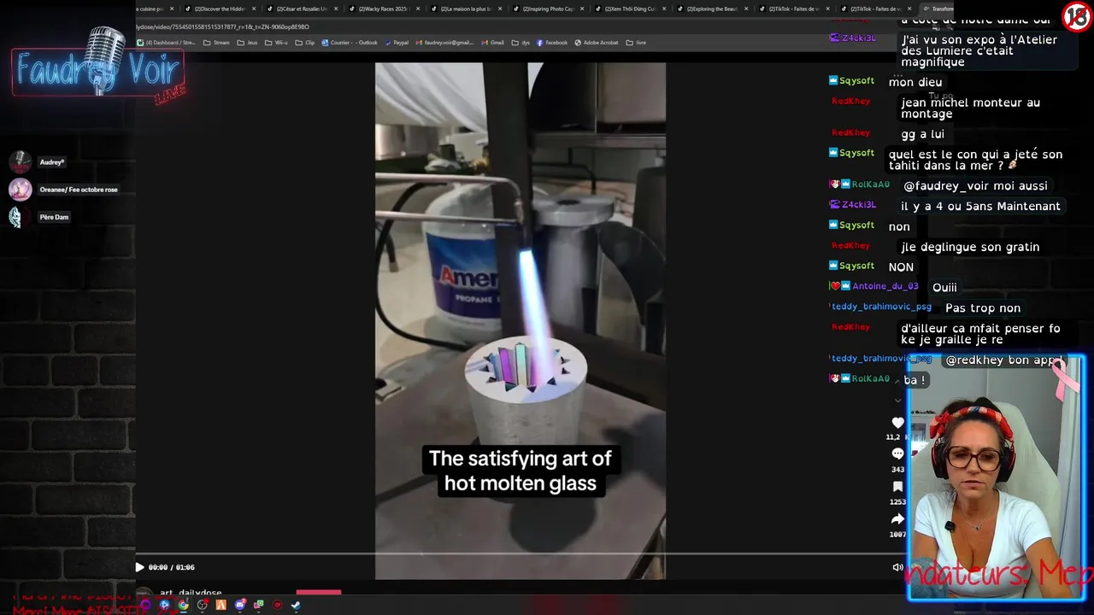
Task: Click 'Oreanee/ Fee octobre rose' in left list
Action: pyautogui.click(x=79, y=190)
